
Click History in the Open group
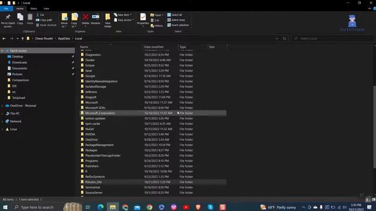click(157, 25)
